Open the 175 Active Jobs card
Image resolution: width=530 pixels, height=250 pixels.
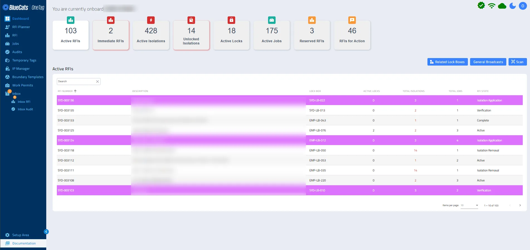[272, 35]
